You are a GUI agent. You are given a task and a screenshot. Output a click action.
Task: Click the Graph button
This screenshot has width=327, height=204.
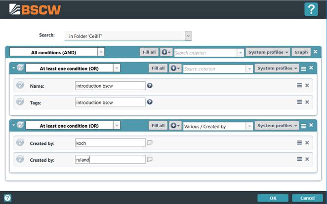point(301,52)
